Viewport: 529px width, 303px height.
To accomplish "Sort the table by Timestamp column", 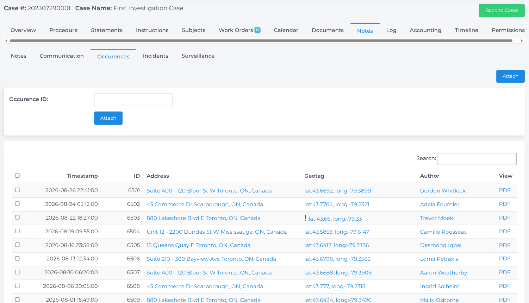I will tap(82, 176).
